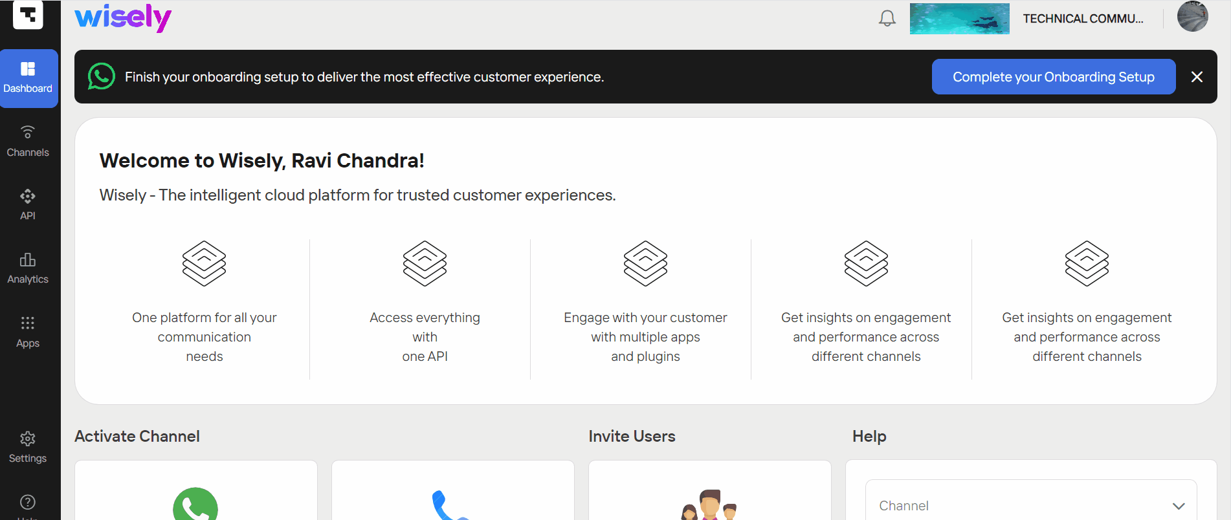Open Channels in the sidebar
The width and height of the screenshot is (1231, 520).
point(28,142)
